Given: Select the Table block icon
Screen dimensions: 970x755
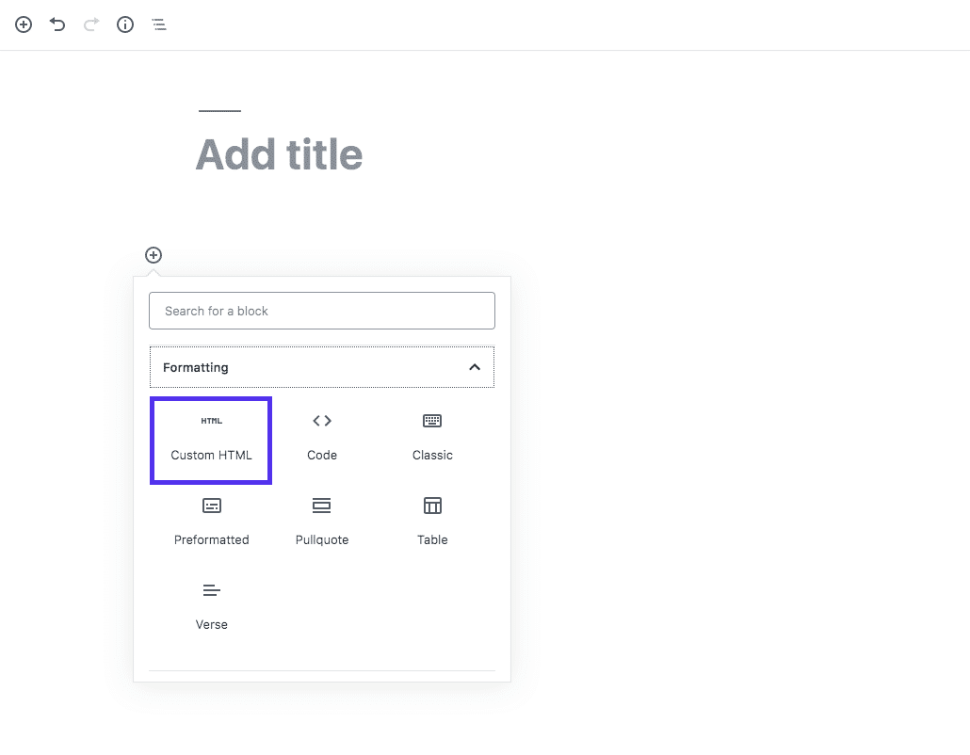Looking at the screenshot, I should (432, 506).
